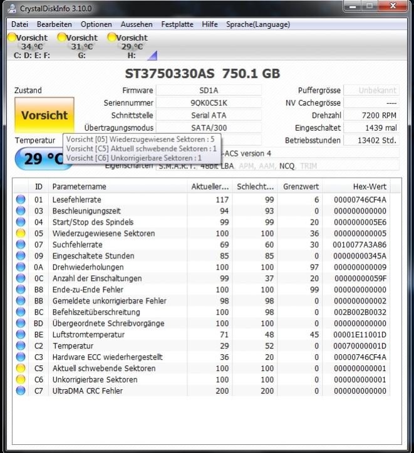Image resolution: width=414 pixels, height=453 pixels.
Task: Click hex value 00000746CF4A in the Lesefehlerrate row
Action: pos(360,200)
